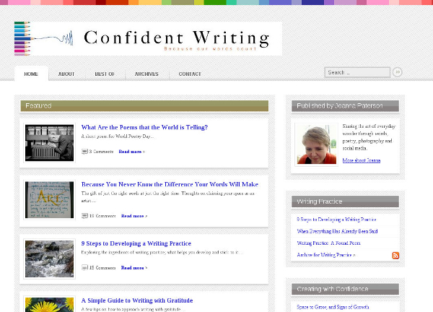
Task: Read more of the 9 Steps post
Action: coord(134,267)
